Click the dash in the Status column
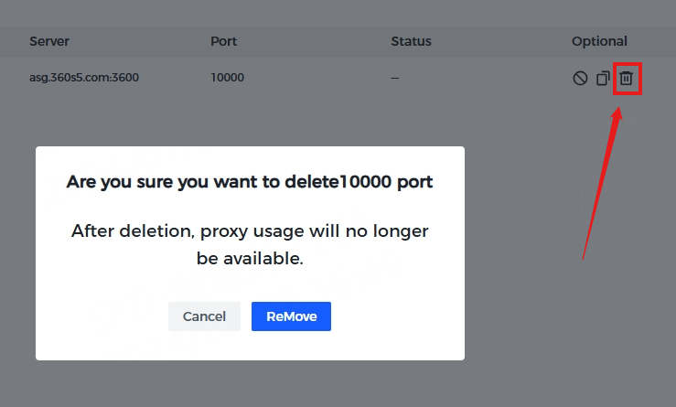Image resolution: width=676 pixels, height=407 pixels. (394, 78)
